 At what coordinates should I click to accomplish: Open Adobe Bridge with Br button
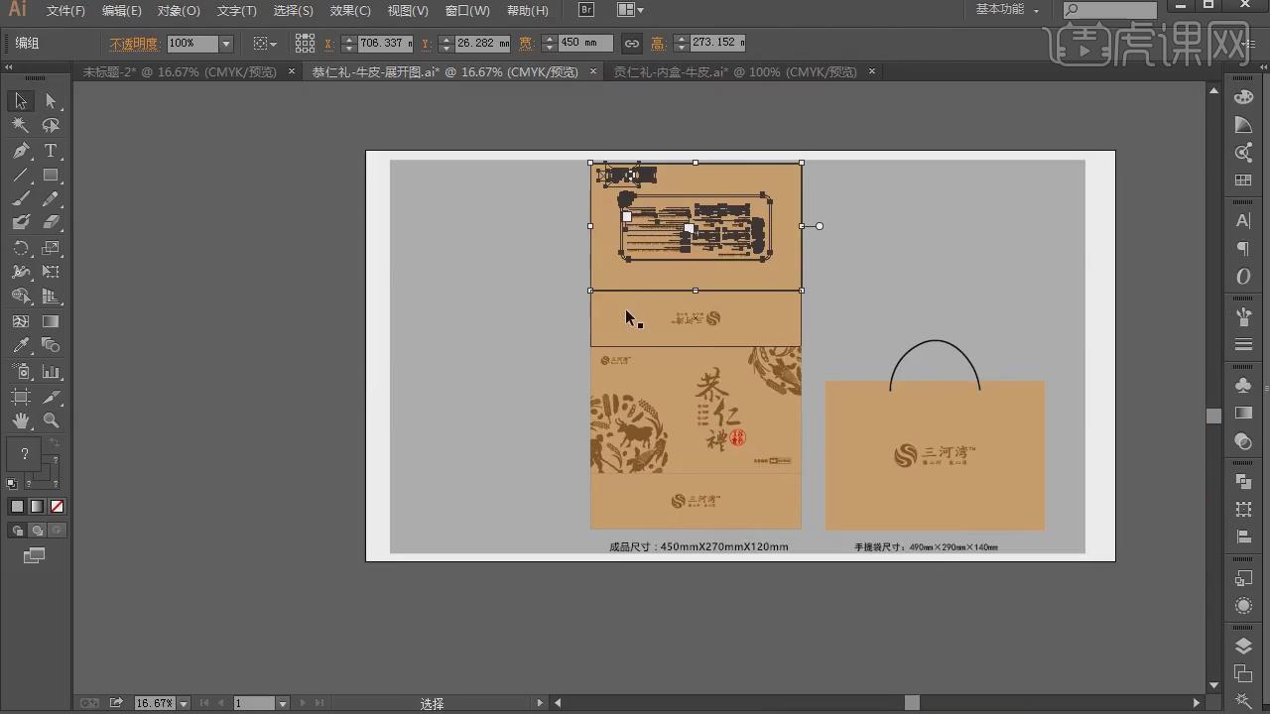point(586,10)
